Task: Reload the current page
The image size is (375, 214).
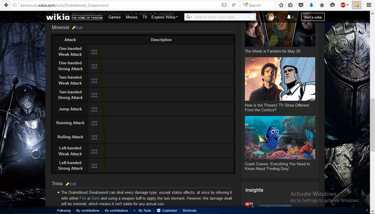Action: [x=234, y=5]
